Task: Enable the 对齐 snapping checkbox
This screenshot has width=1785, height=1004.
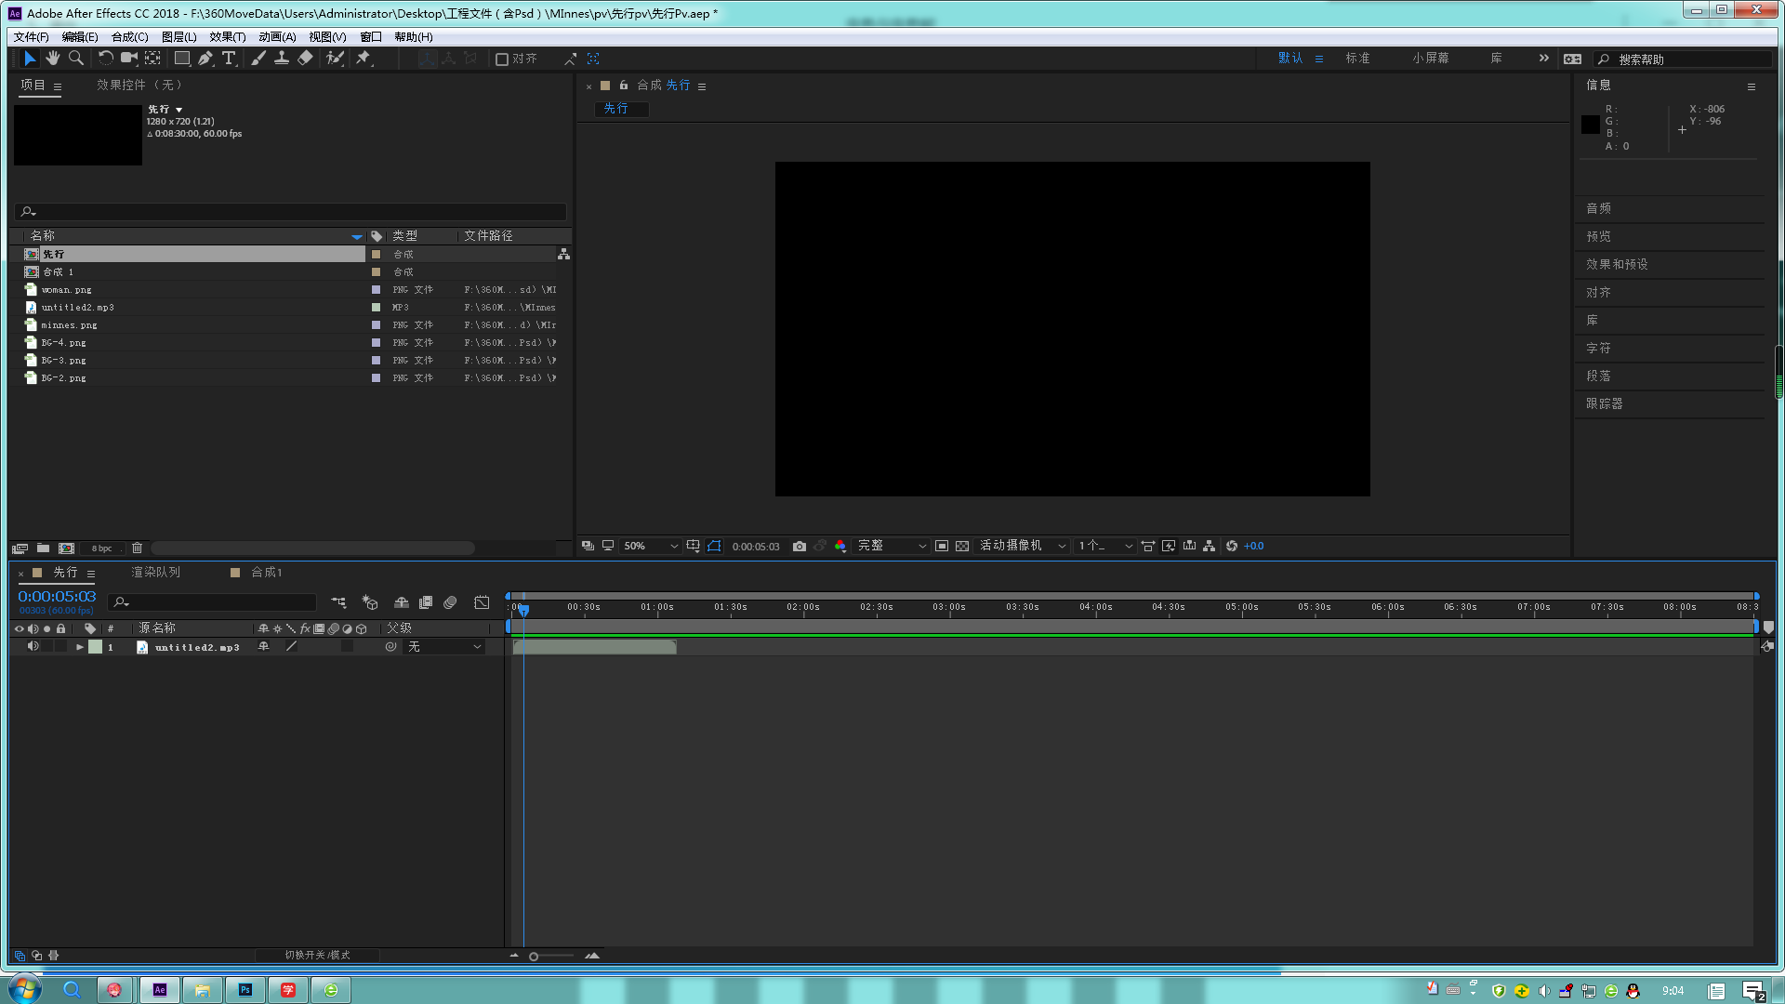Action: pyautogui.click(x=502, y=59)
